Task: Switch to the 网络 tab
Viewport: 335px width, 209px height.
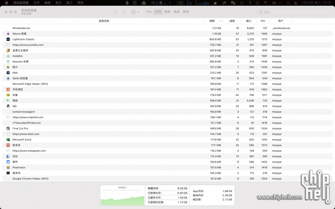Action: [186, 12]
